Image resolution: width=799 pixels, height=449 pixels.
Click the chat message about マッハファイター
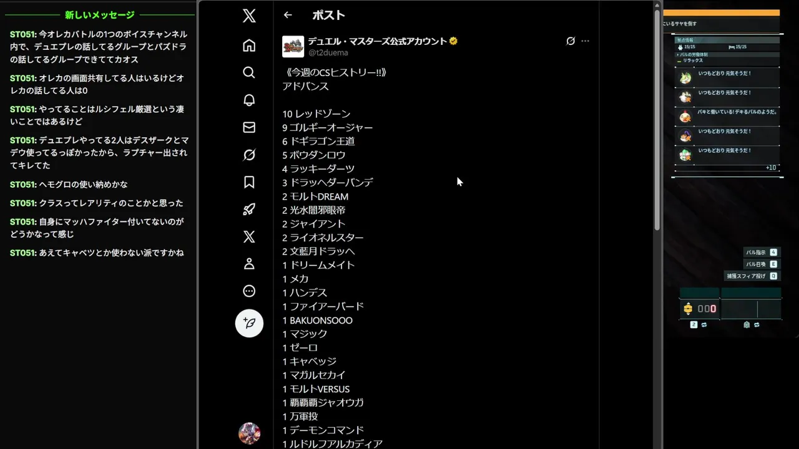[x=97, y=228]
